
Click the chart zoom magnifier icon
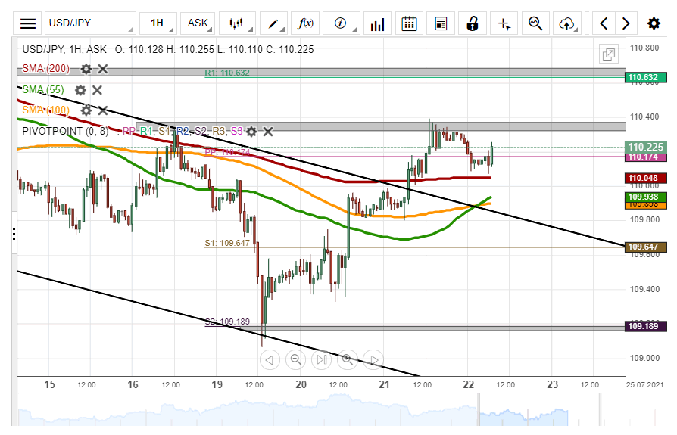tap(535, 23)
